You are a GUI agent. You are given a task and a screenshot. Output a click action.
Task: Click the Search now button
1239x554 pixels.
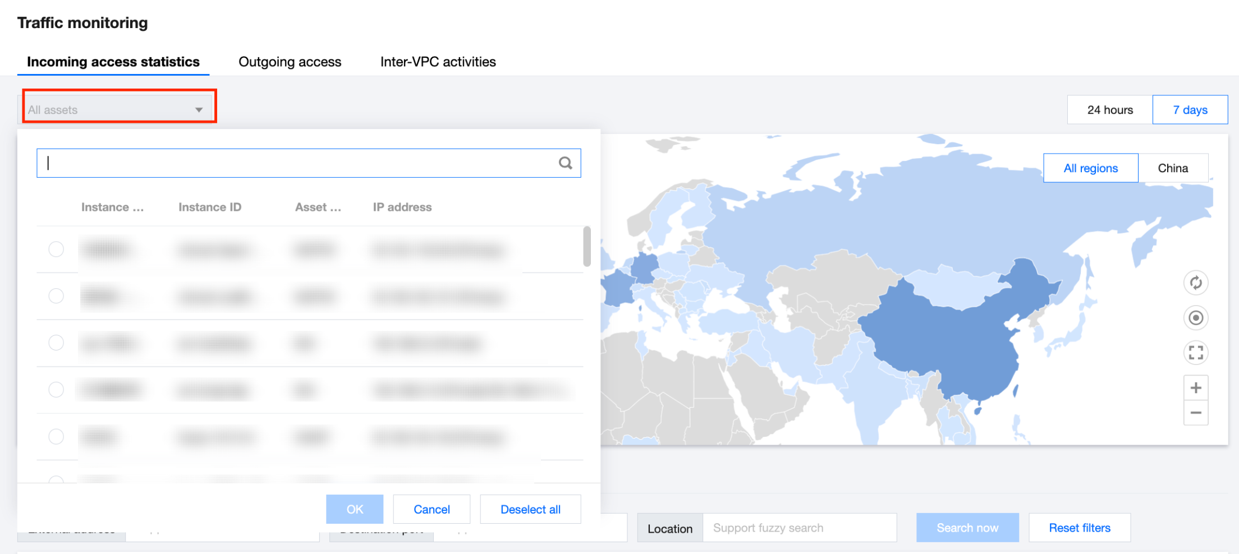(x=967, y=528)
